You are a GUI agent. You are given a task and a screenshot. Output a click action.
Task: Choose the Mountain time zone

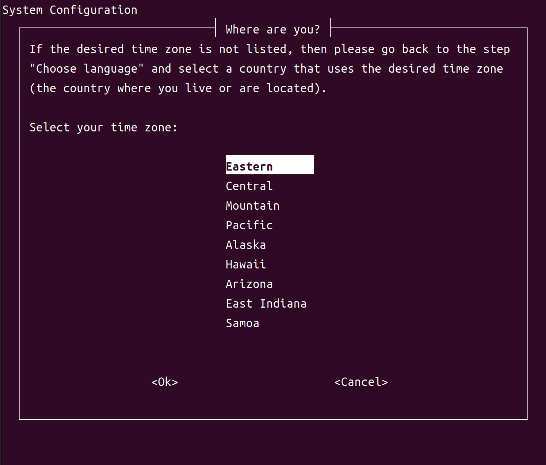(252, 205)
